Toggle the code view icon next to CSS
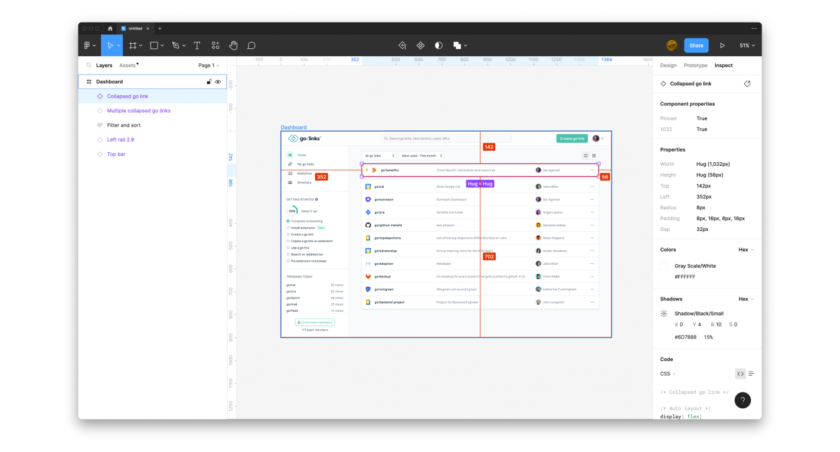 click(740, 374)
